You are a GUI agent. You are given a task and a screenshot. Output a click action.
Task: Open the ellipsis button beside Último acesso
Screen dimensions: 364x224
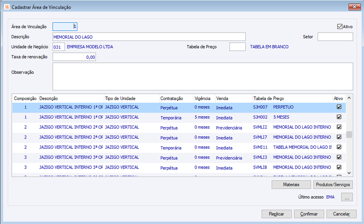pyautogui.click(x=347, y=197)
